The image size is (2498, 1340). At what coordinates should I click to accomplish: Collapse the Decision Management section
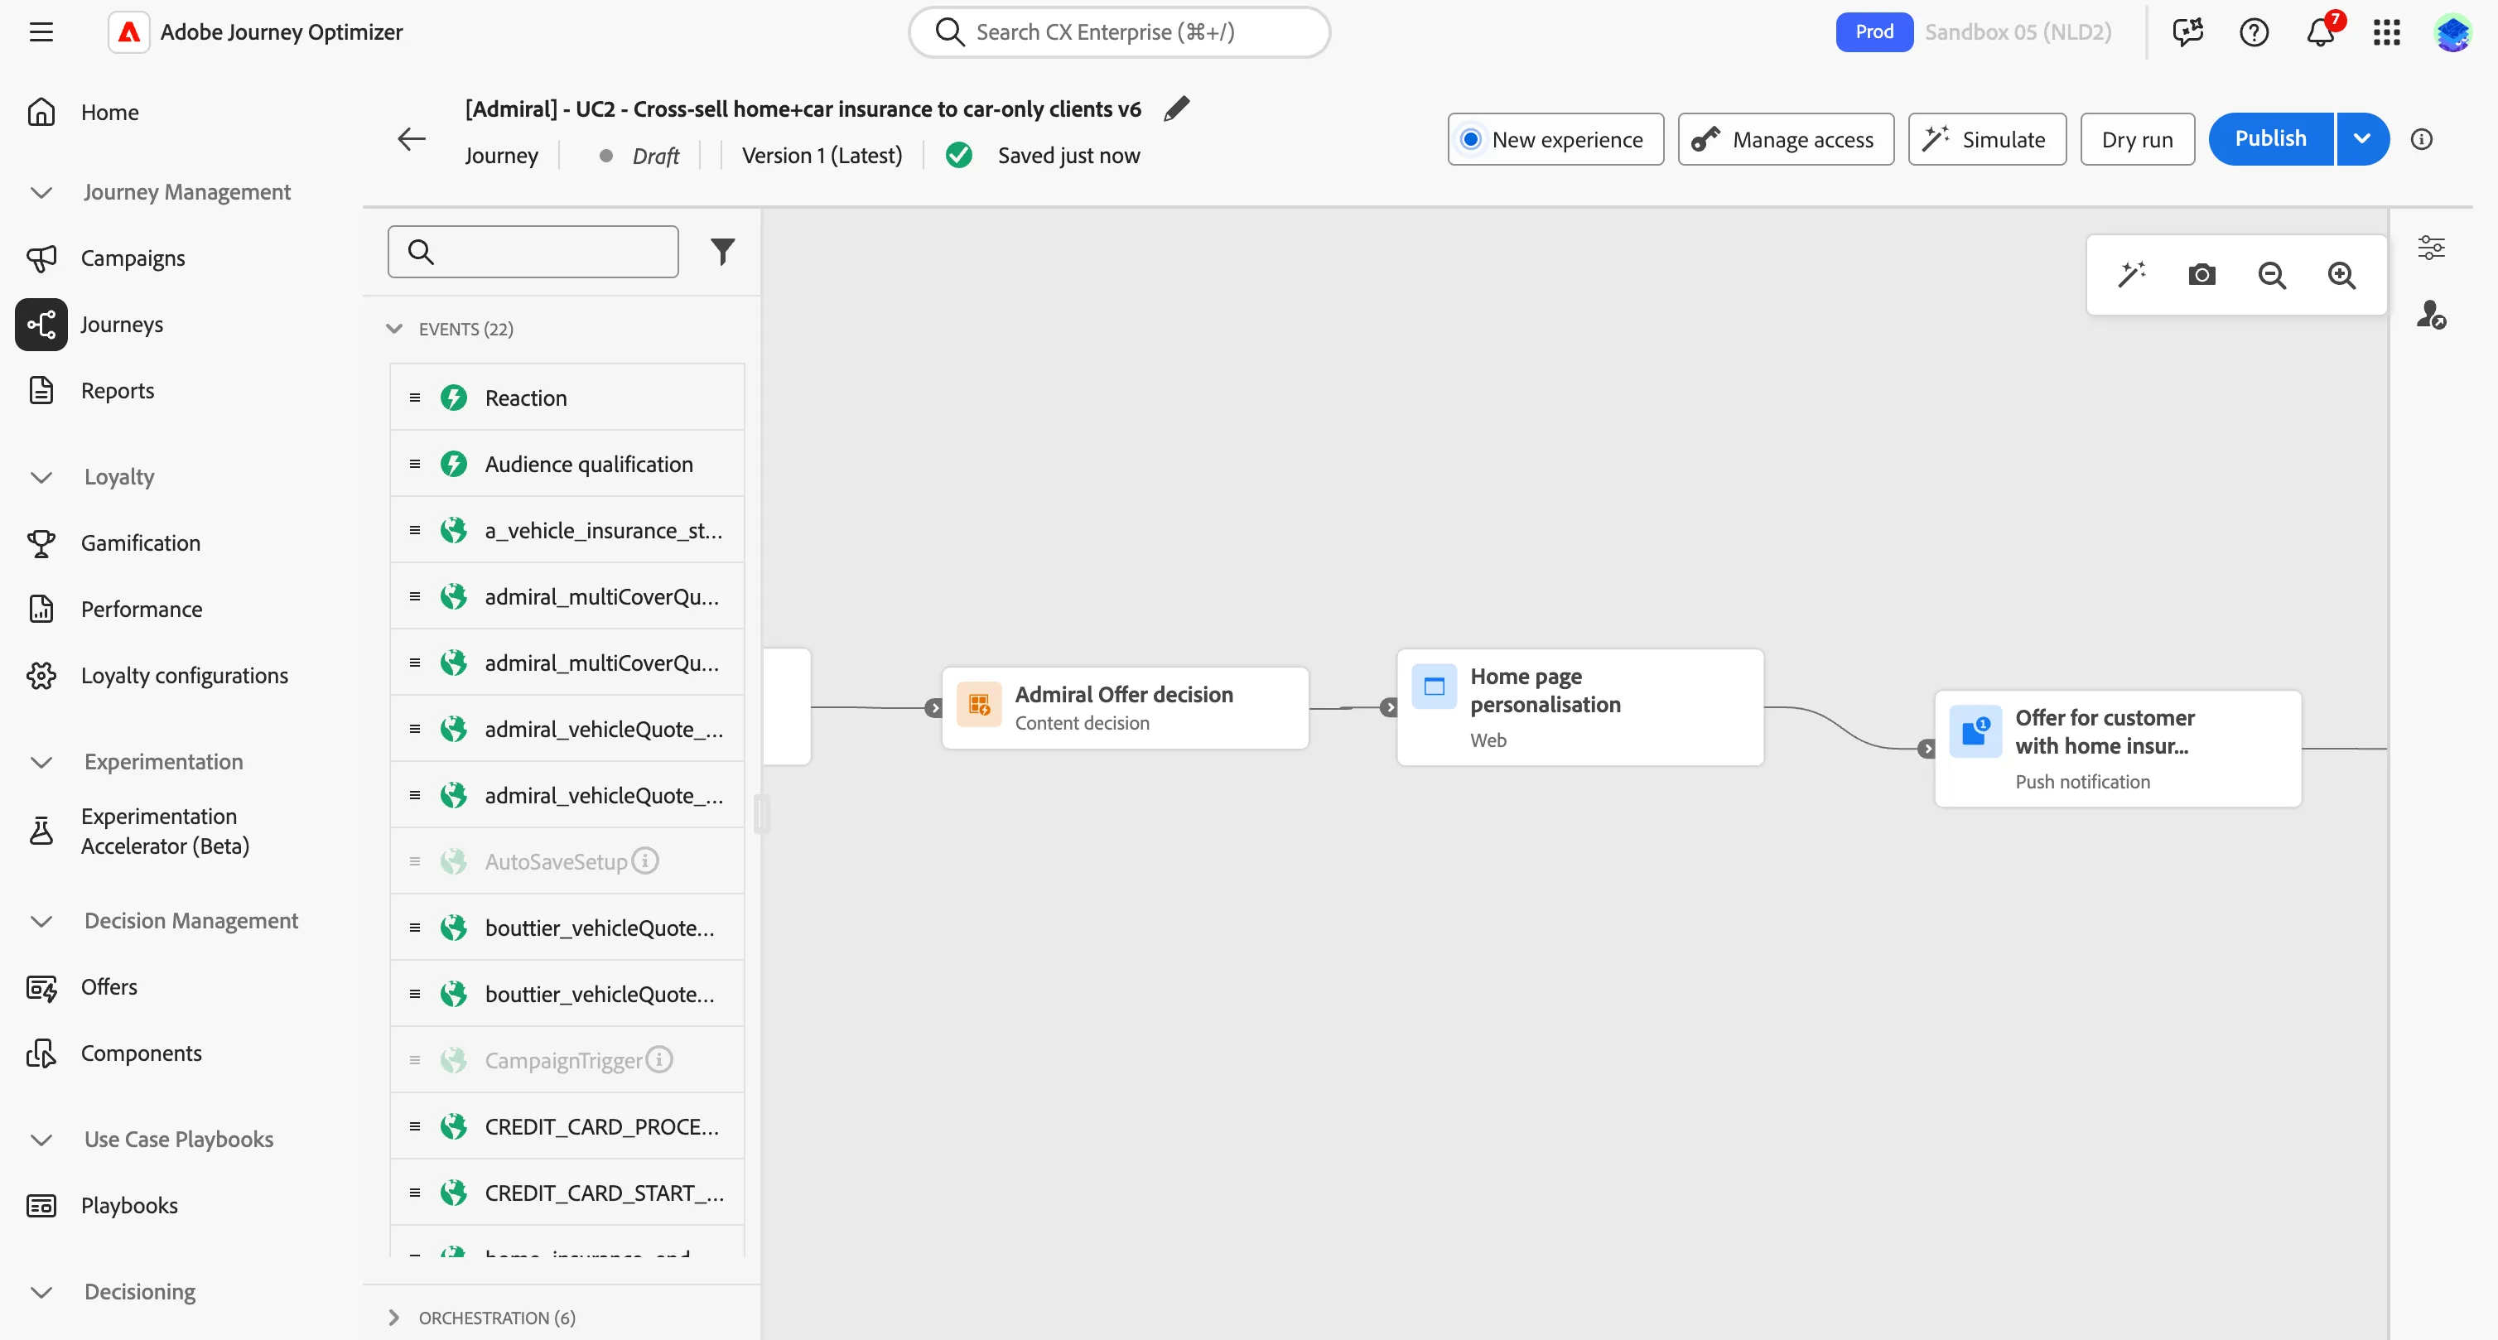click(x=41, y=921)
